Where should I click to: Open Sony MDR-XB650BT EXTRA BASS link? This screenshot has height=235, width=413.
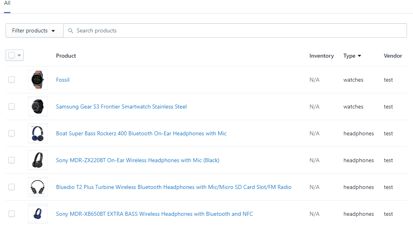[154, 214]
